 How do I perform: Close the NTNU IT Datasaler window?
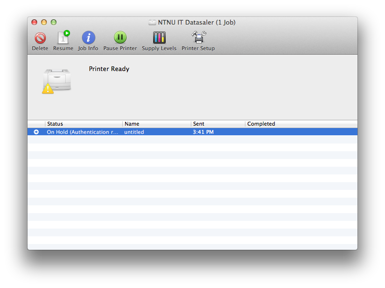pos(34,22)
